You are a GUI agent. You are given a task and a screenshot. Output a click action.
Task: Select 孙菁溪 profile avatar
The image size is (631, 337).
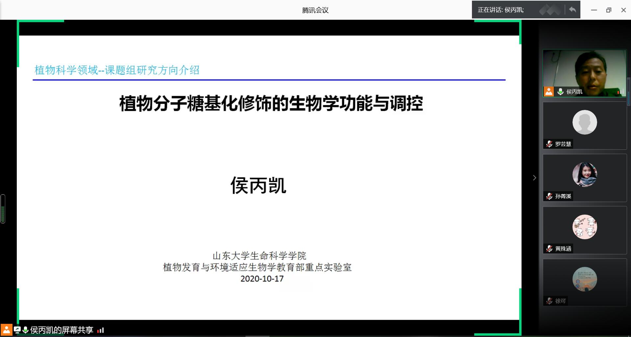click(x=585, y=174)
